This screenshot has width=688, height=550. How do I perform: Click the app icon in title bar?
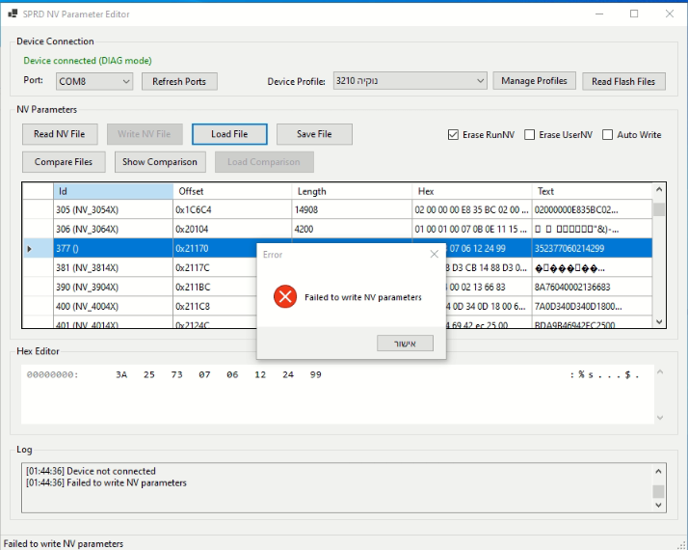click(x=12, y=14)
